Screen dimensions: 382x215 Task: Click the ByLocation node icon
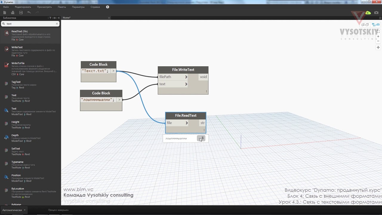pyautogui.click(x=6, y=191)
